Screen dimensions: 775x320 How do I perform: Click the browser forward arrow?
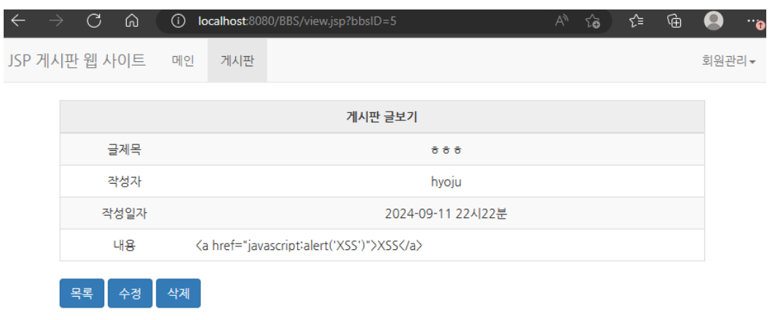[x=55, y=21]
